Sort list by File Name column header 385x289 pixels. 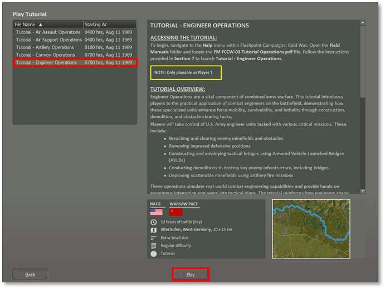click(x=47, y=25)
